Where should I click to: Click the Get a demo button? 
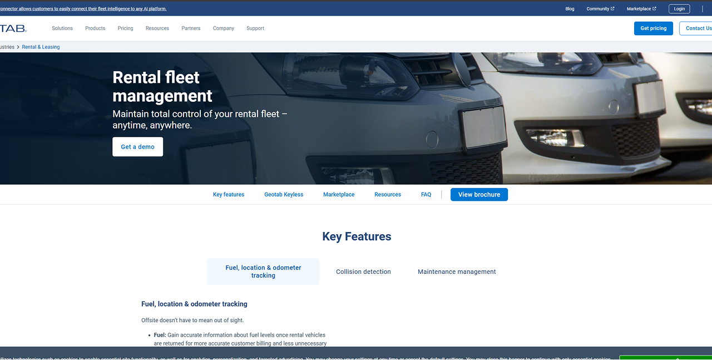(138, 147)
